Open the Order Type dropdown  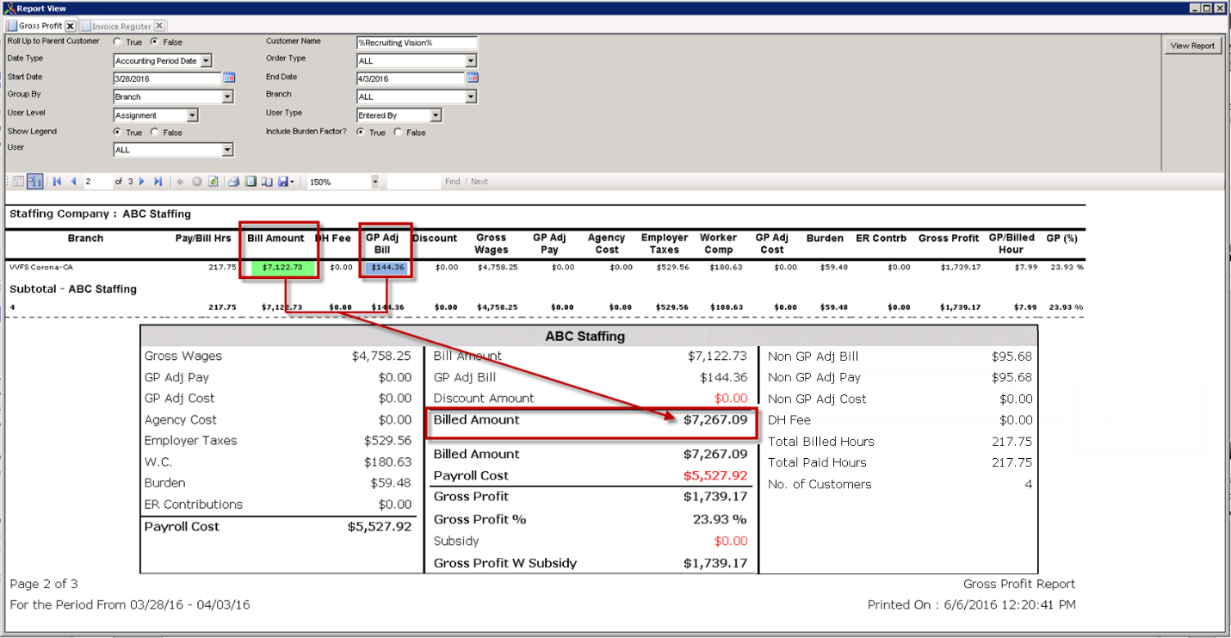(x=471, y=61)
